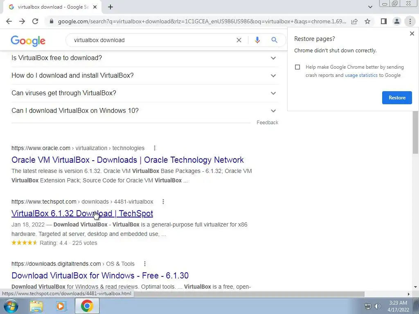Expand 'How do I download and install VirtualBox?'
This screenshot has height=314, width=419.
145,76
